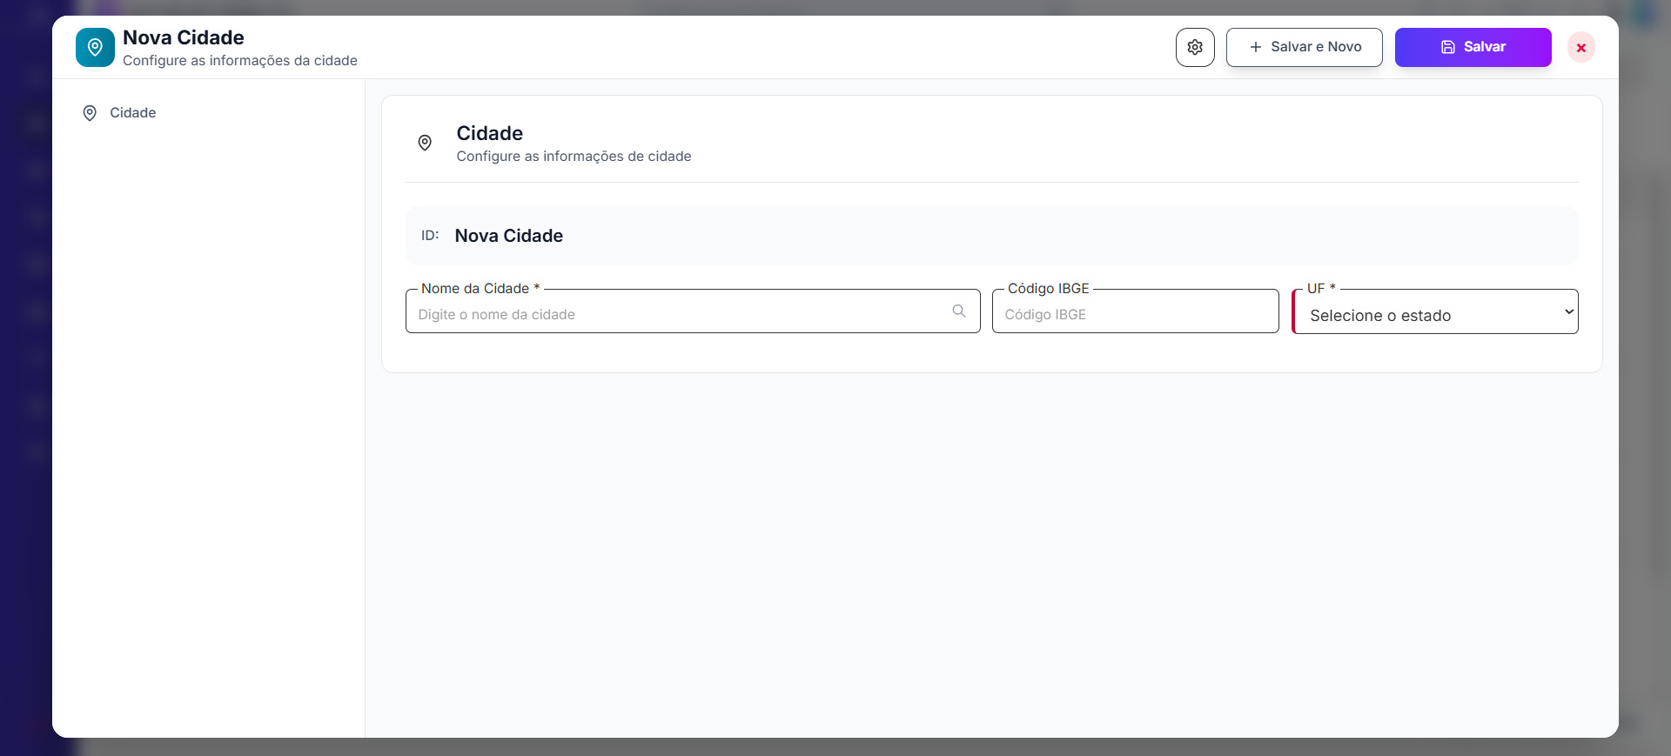Click the magnifier icon in Nome da Cidade
Image resolution: width=1671 pixels, height=756 pixels.
[x=958, y=311]
